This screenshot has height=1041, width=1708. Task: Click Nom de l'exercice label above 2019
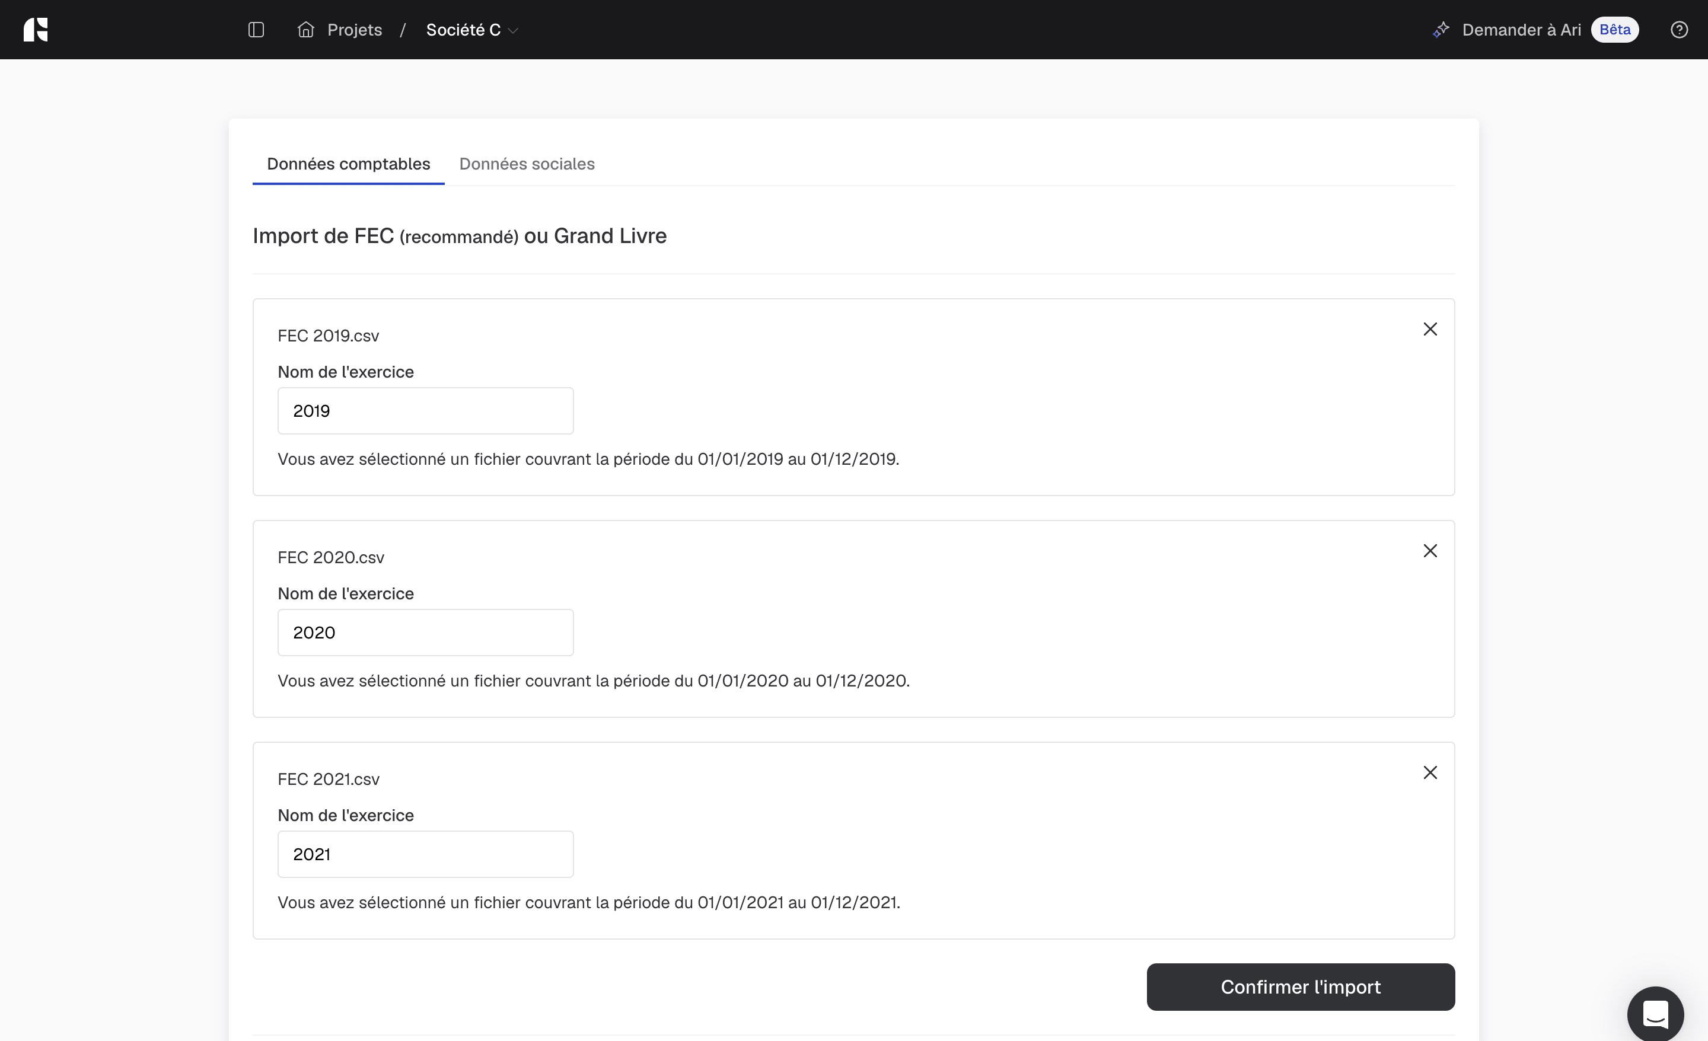pos(346,372)
